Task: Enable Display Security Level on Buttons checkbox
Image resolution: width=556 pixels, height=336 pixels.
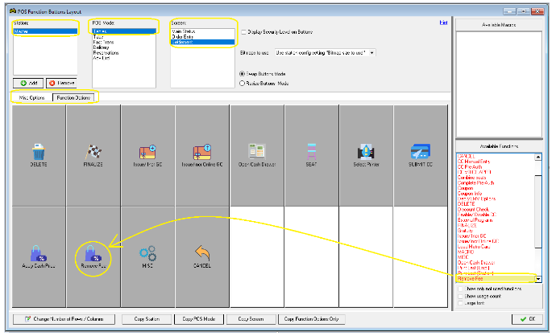Action: click(244, 32)
